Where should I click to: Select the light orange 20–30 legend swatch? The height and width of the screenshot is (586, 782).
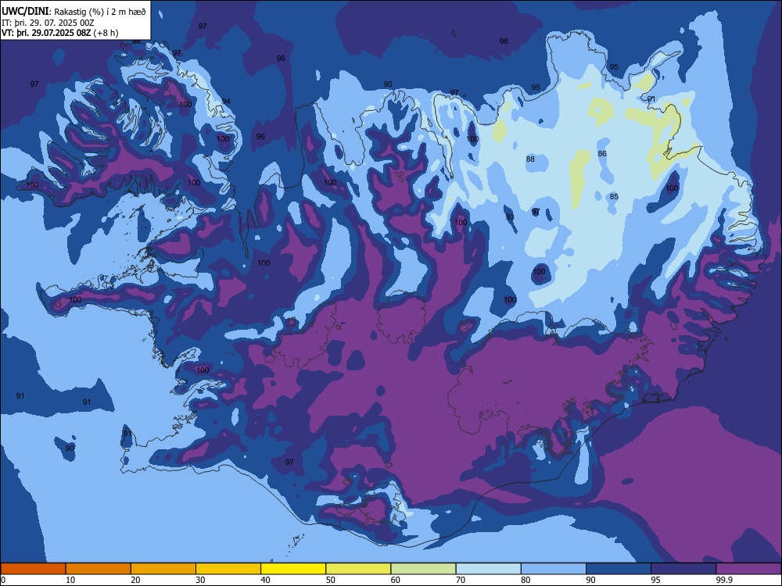point(163,569)
